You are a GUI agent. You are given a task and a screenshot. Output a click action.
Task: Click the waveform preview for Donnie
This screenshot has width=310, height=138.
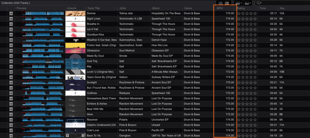point(43,13)
